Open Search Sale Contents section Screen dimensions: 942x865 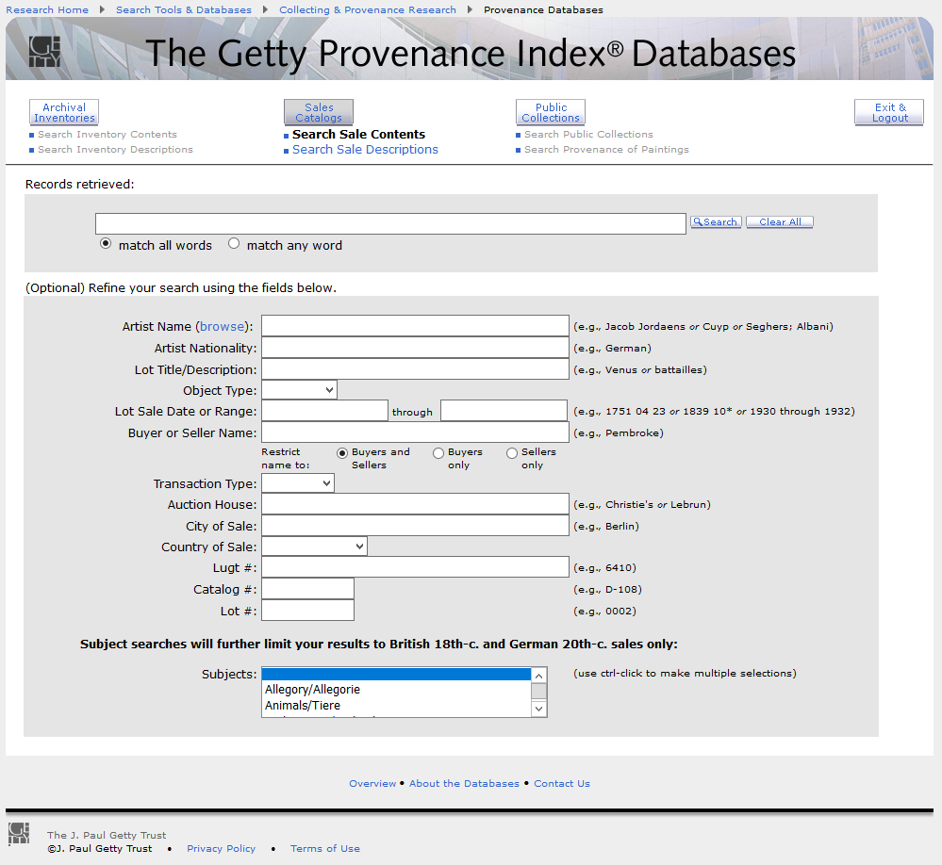(x=358, y=135)
